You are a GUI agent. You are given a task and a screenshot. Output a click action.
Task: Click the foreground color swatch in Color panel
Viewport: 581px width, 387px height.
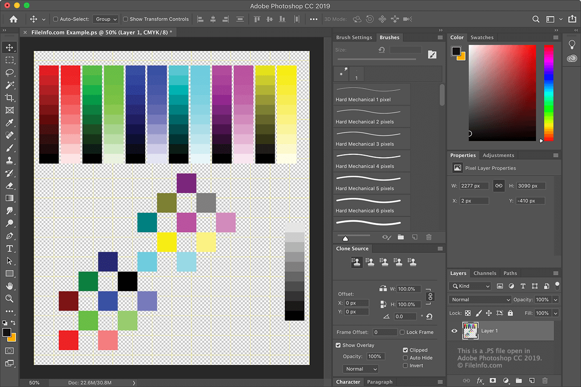tap(456, 51)
